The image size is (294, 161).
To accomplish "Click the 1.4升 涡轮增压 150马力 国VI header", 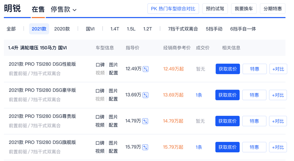I will [37, 48].
